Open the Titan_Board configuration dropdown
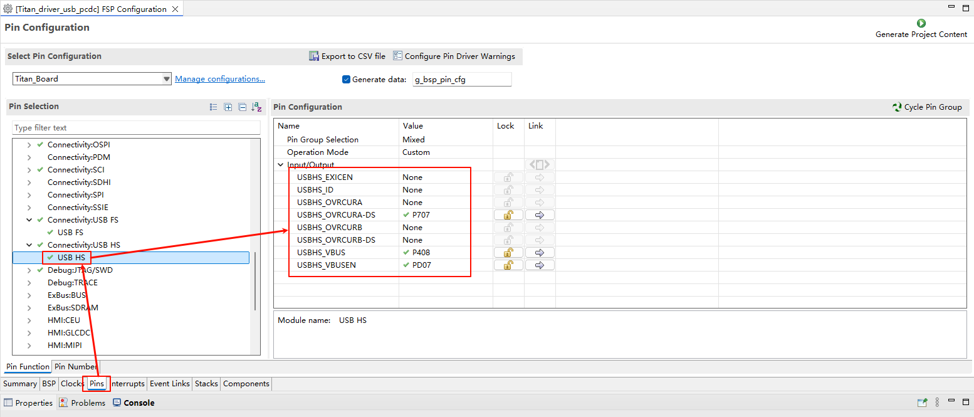Screen dimensions: 974x417 (x=166, y=79)
